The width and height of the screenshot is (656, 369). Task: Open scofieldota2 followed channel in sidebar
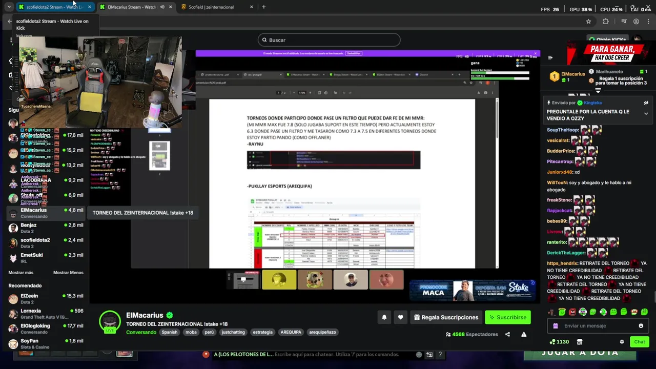pos(45,243)
